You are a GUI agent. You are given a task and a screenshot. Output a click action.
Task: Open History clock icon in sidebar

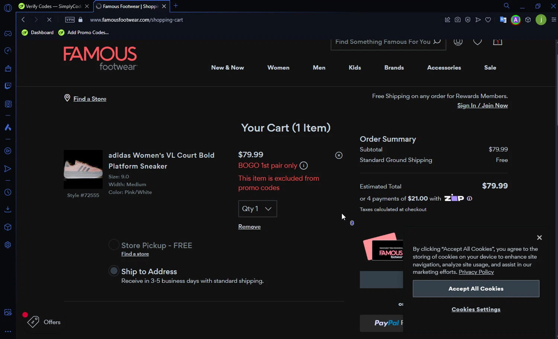point(8,192)
